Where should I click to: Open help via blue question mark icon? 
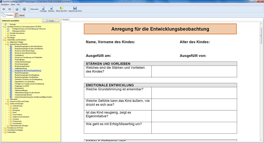[x=17, y=9]
